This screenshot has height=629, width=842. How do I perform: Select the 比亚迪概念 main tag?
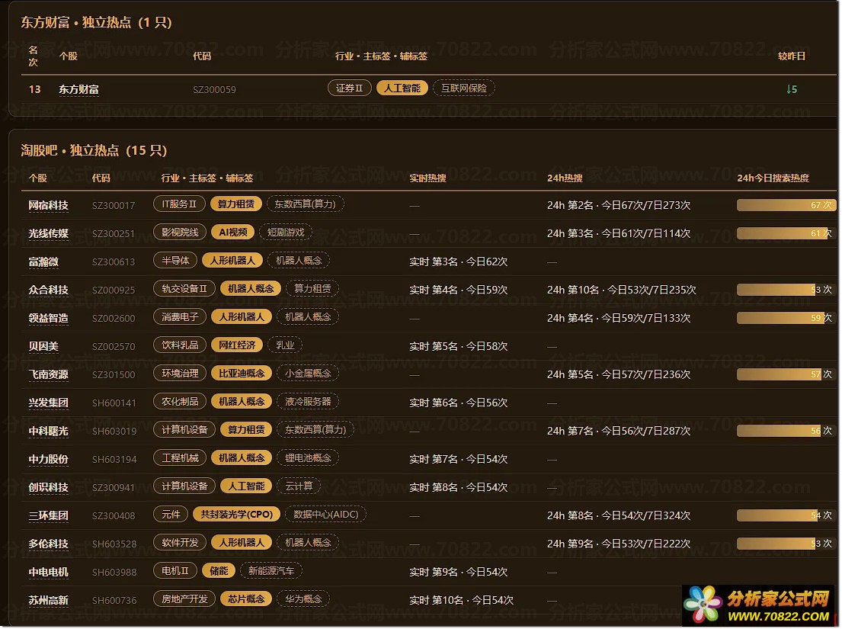pos(242,374)
